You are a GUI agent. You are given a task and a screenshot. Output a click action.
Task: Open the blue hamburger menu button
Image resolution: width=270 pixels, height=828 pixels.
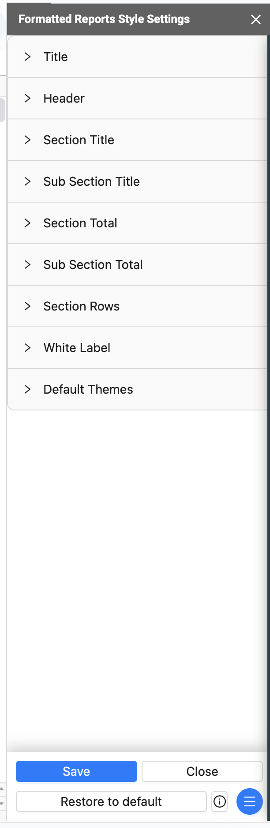pos(250,801)
